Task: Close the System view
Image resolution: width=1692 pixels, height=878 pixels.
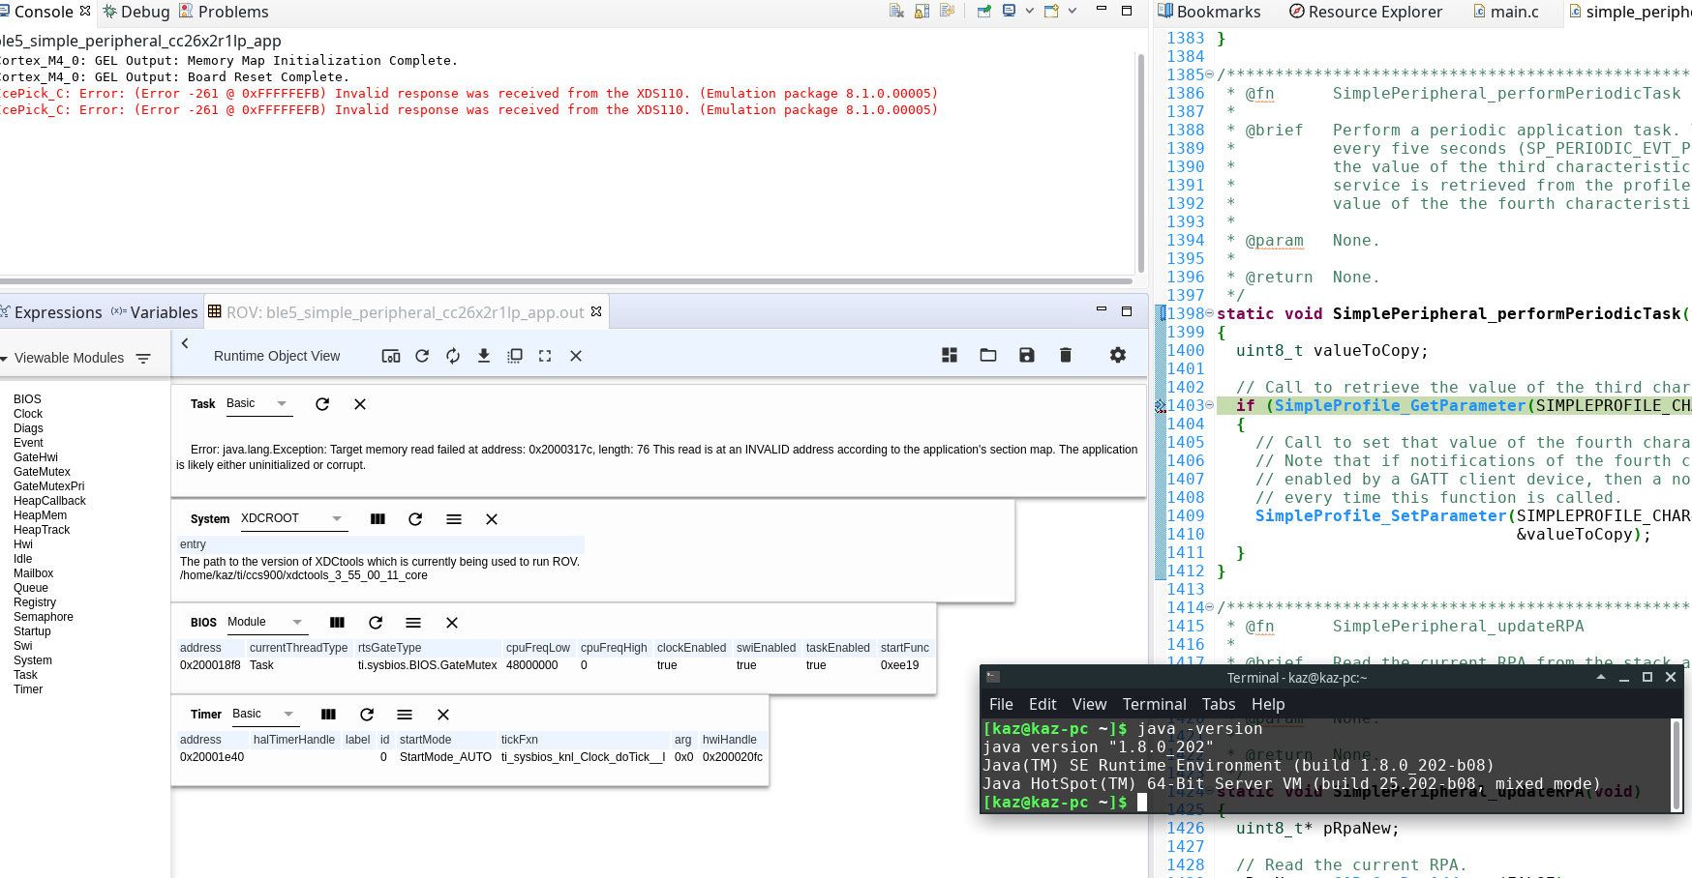Action: [x=492, y=519]
